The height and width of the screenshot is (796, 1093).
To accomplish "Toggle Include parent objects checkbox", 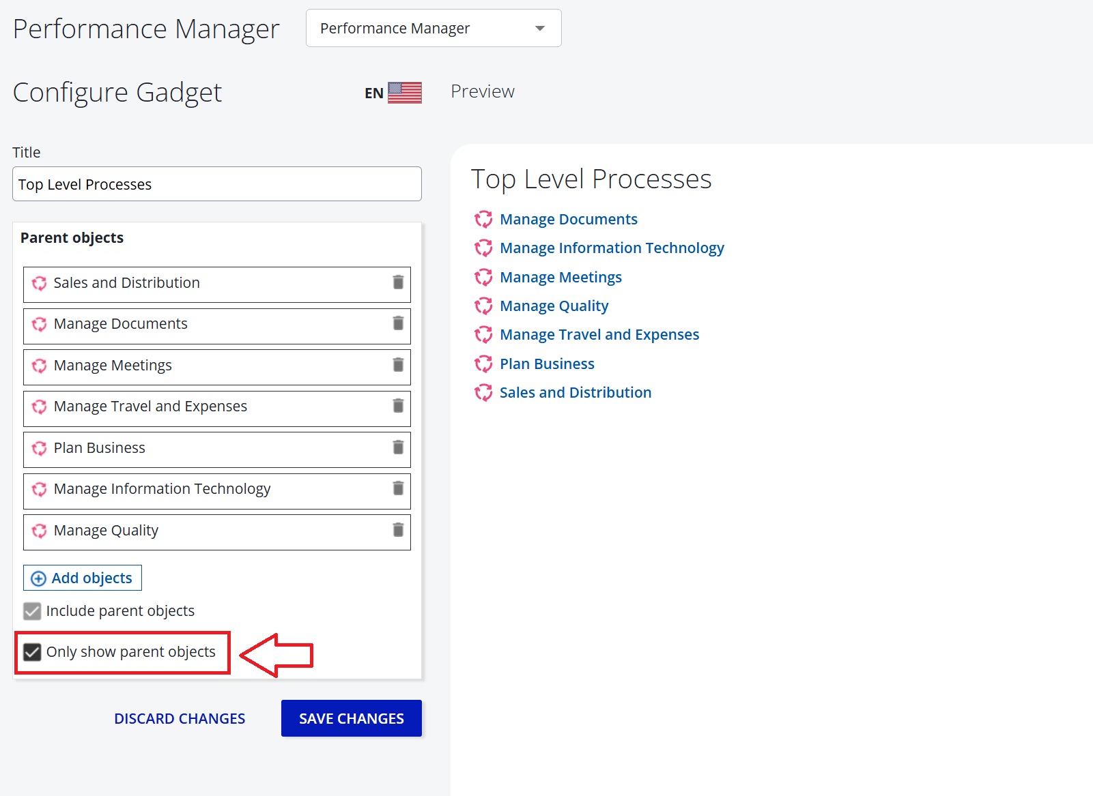I will pyautogui.click(x=32, y=611).
